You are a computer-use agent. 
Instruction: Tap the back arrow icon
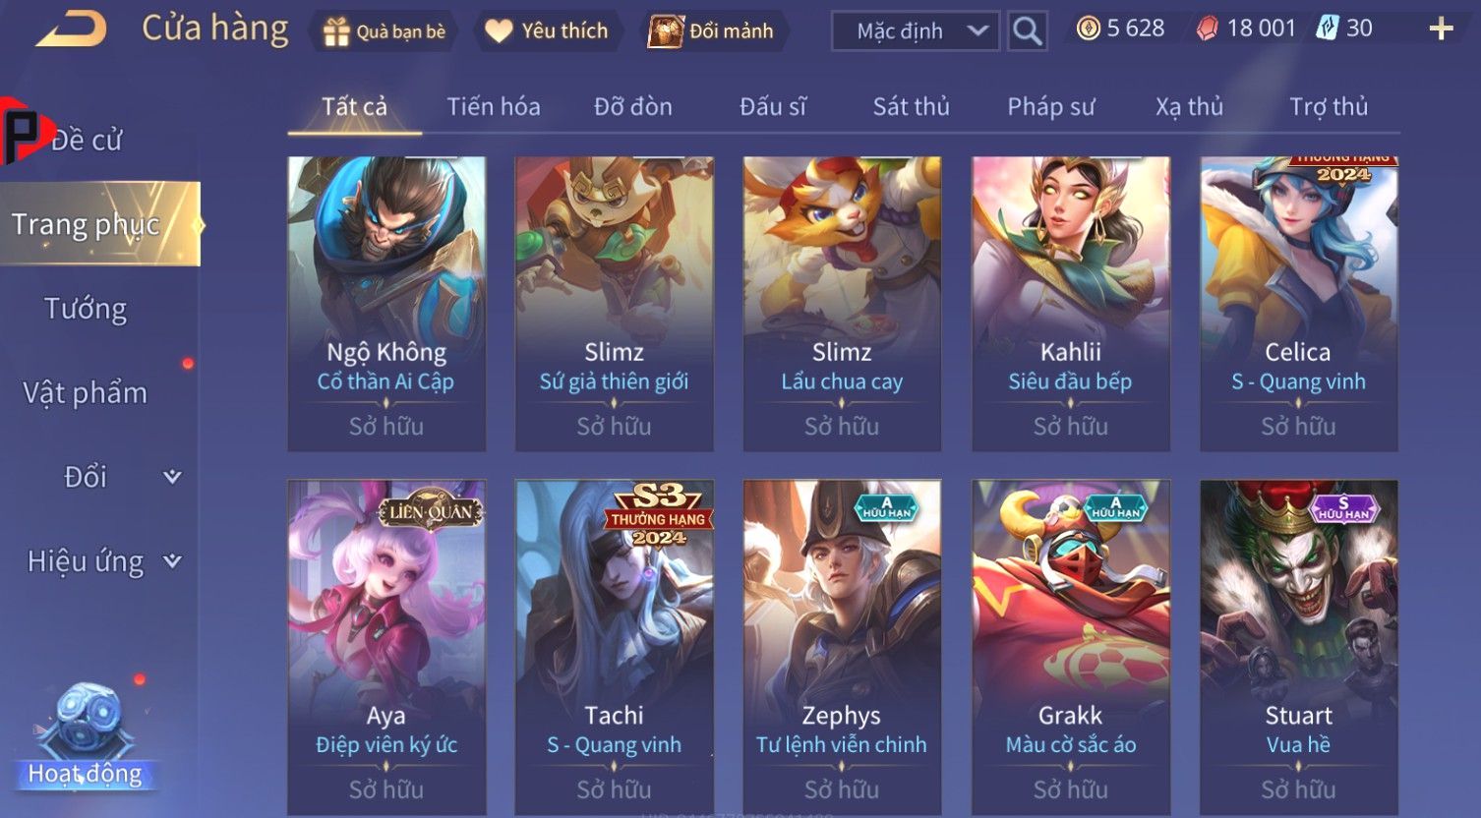click(72, 29)
